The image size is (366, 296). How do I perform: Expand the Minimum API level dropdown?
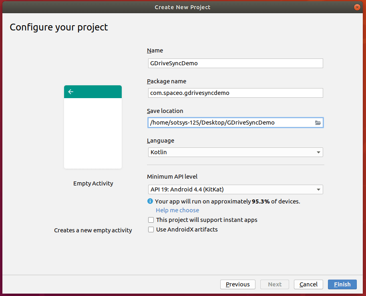pyautogui.click(x=235, y=189)
